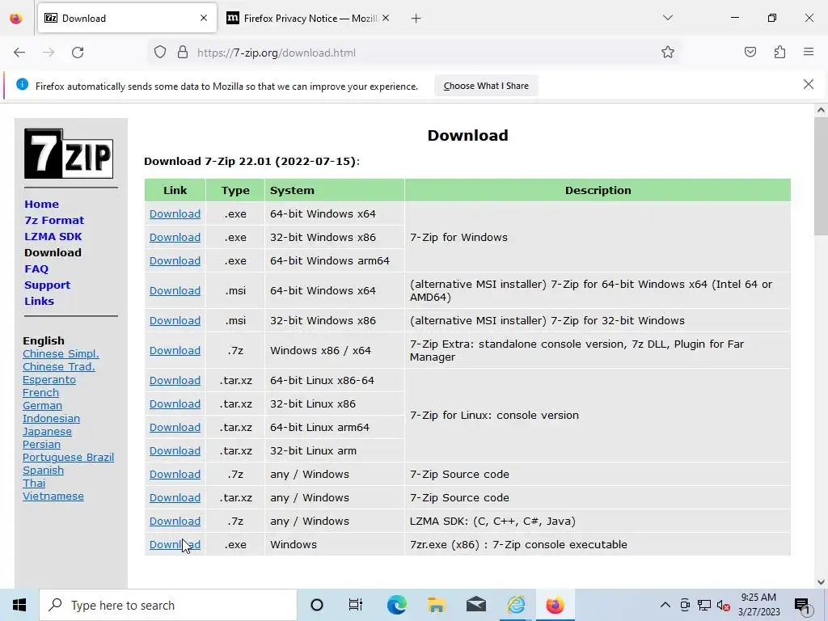Switch to the Download tab
The width and height of the screenshot is (828, 621).
(127, 18)
